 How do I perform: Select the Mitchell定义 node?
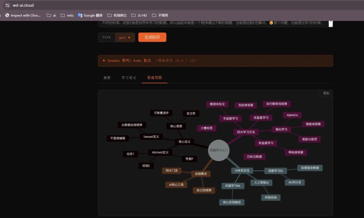coord(160,153)
